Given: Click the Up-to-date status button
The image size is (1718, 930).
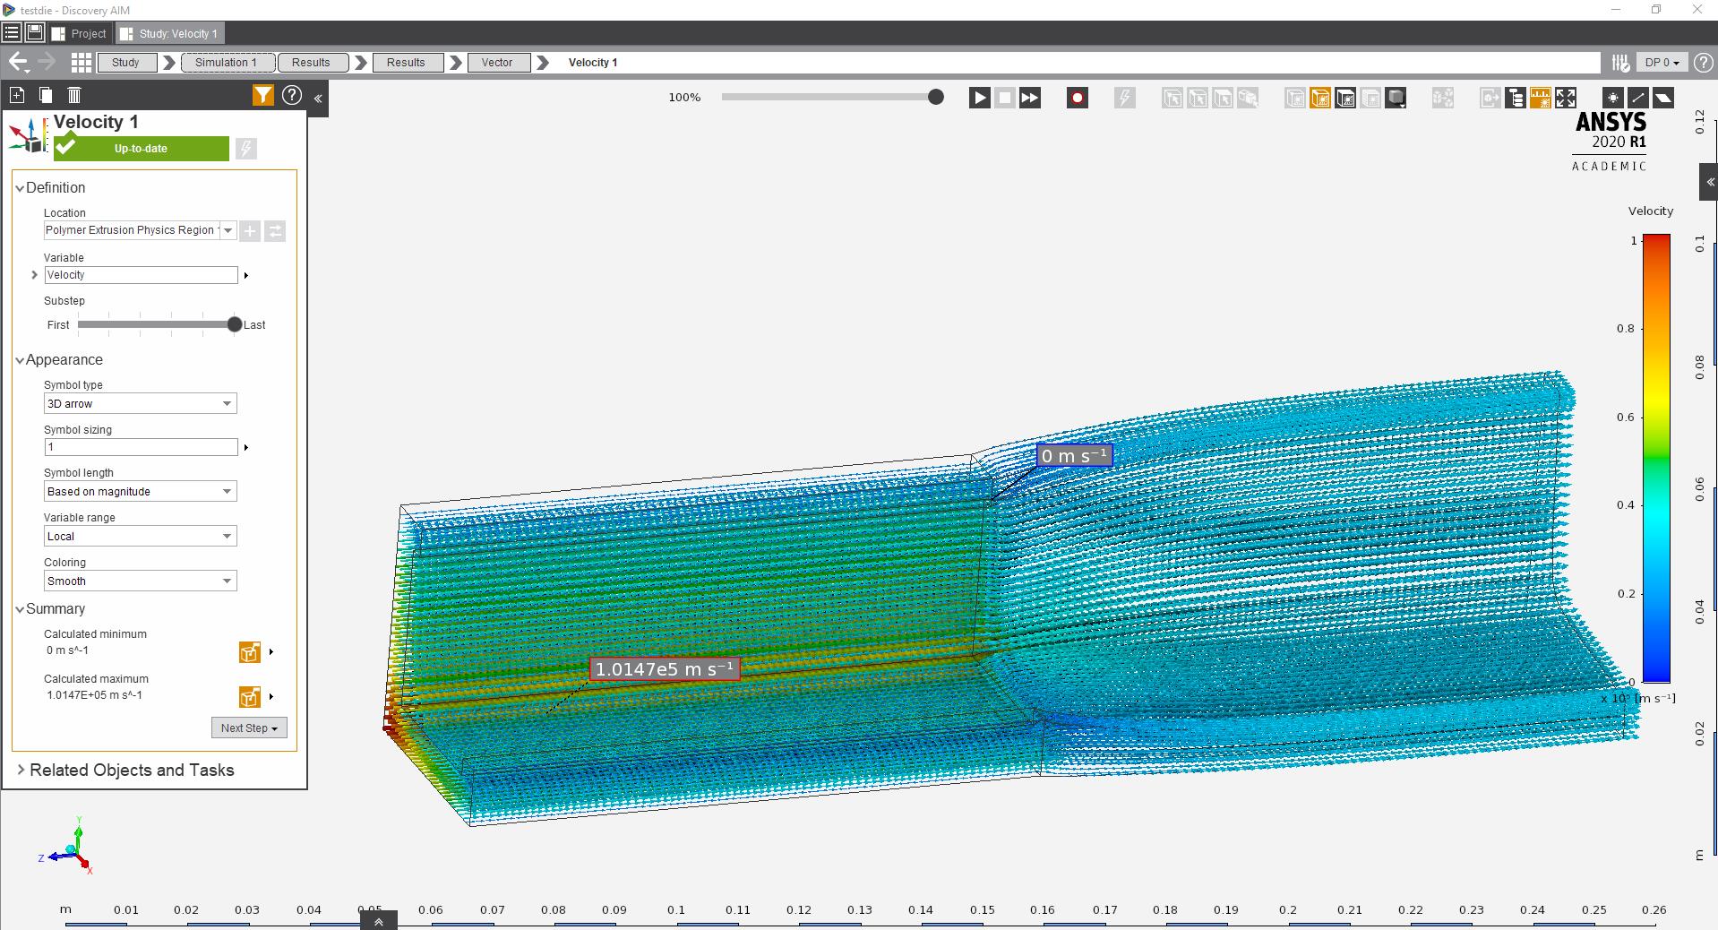Looking at the screenshot, I should coord(140,149).
